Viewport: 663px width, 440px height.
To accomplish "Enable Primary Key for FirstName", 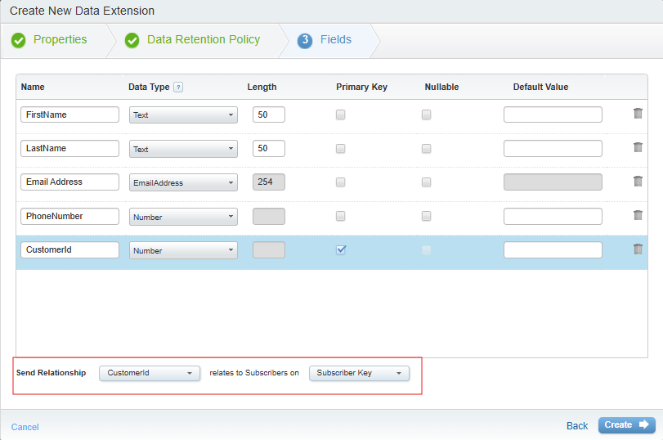I will (341, 115).
